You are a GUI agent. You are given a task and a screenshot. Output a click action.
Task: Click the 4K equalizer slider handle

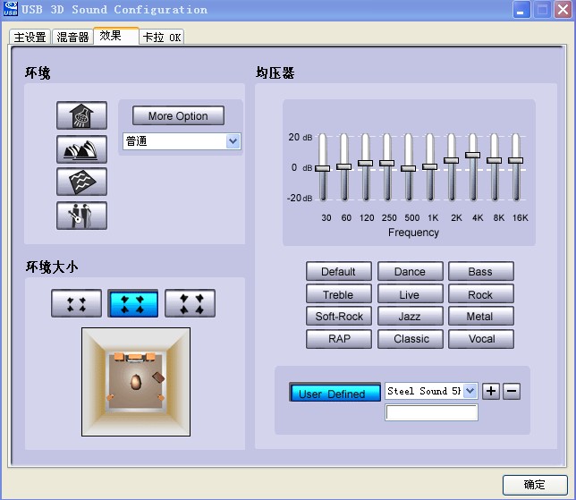pyautogui.click(x=473, y=155)
